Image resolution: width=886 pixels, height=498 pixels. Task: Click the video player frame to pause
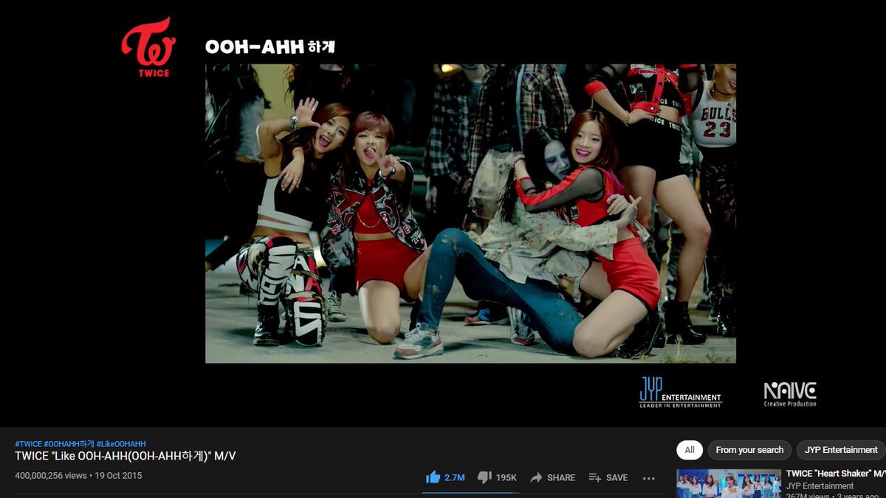tap(442, 213)
